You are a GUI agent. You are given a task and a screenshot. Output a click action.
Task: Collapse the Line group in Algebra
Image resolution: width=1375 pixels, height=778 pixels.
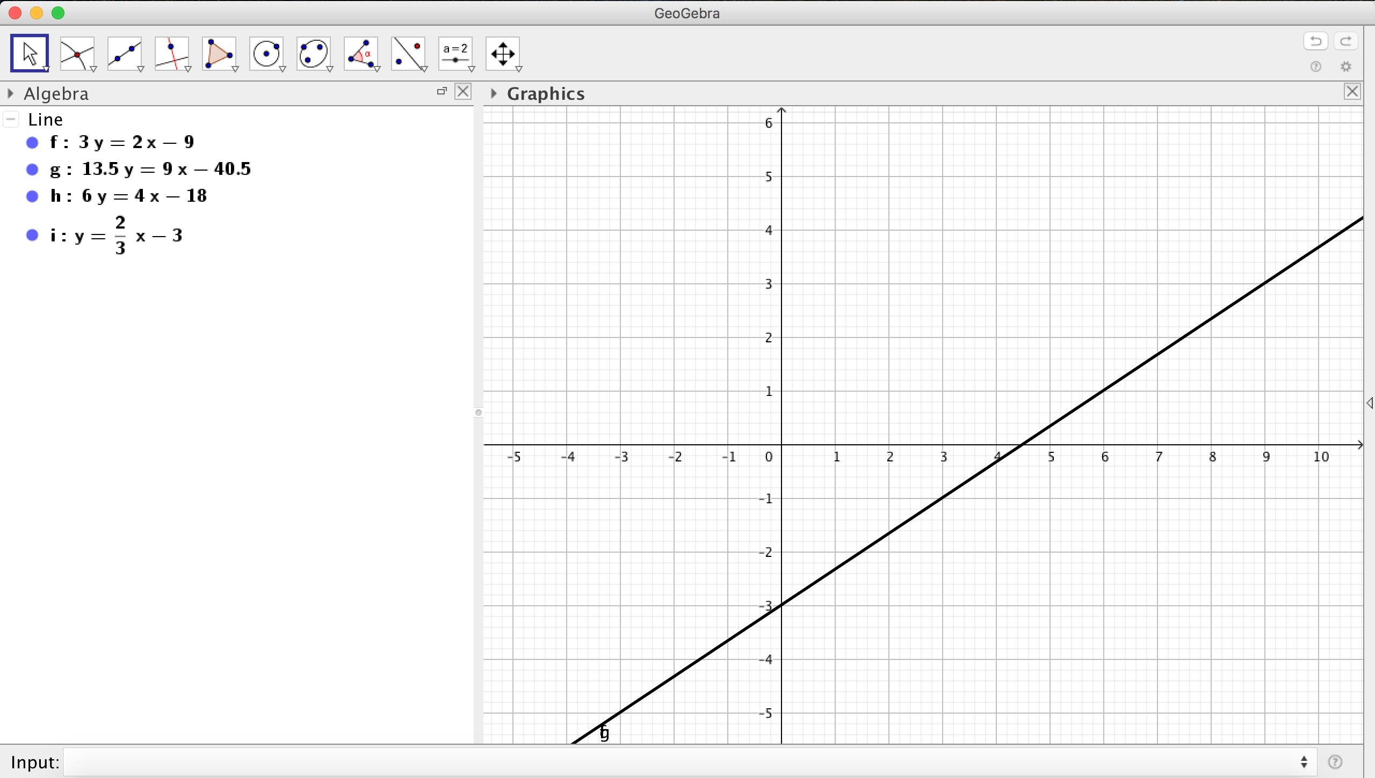[x=11, y=119]
